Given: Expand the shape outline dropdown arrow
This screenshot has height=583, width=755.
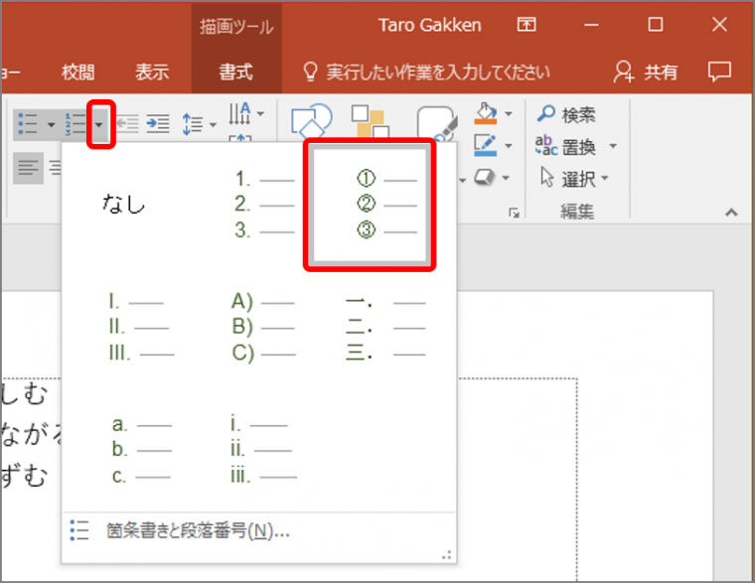Looking at the screenshot, I should click(508, 146).
